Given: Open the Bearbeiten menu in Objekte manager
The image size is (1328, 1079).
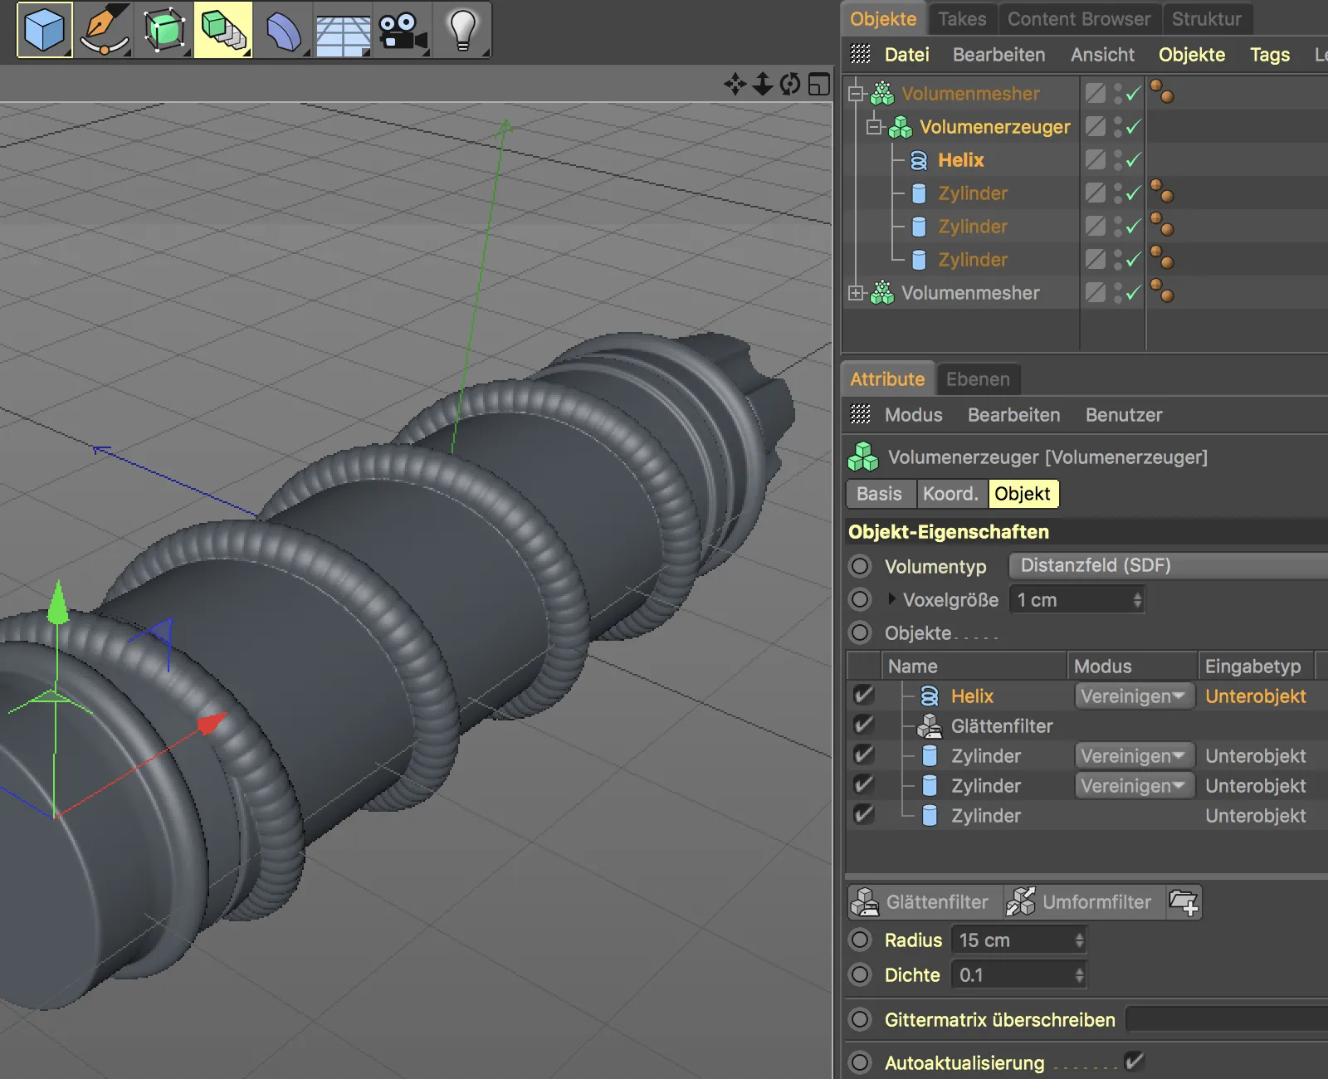Looking at the screenshot, I should pyautogui.click(x=998, y=55).
